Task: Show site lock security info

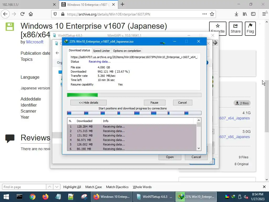Action: coord(63,14)
